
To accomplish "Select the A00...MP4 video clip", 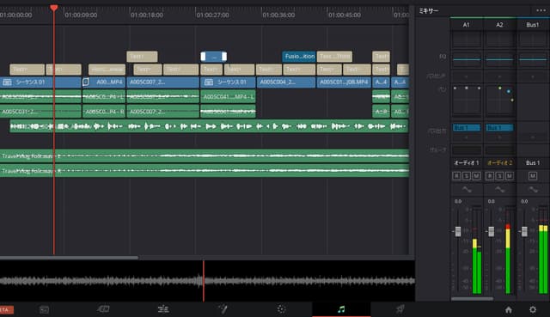I will click(104, 82).
